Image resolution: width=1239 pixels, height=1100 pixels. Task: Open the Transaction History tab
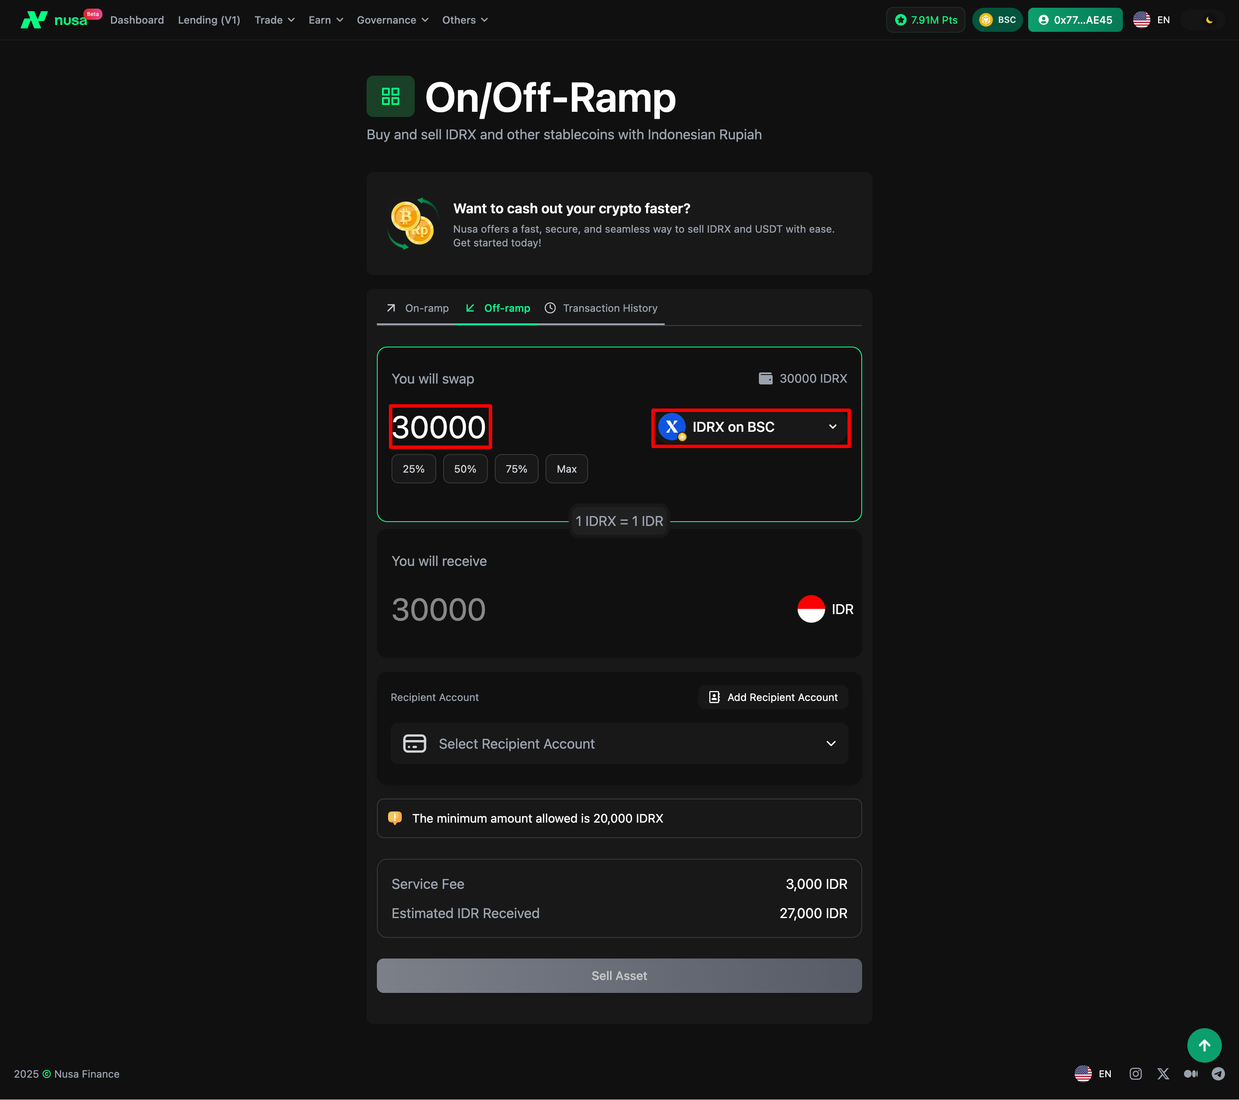(x=601, y=308)
